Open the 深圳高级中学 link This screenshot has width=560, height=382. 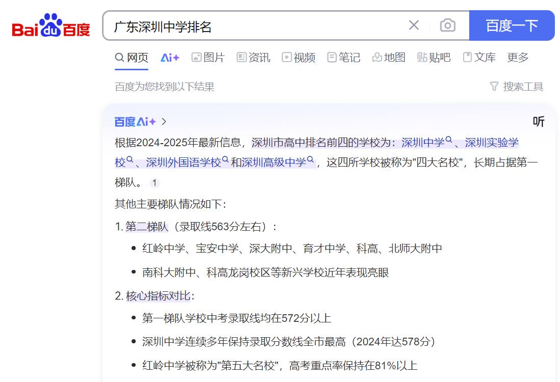coord(274,162)
